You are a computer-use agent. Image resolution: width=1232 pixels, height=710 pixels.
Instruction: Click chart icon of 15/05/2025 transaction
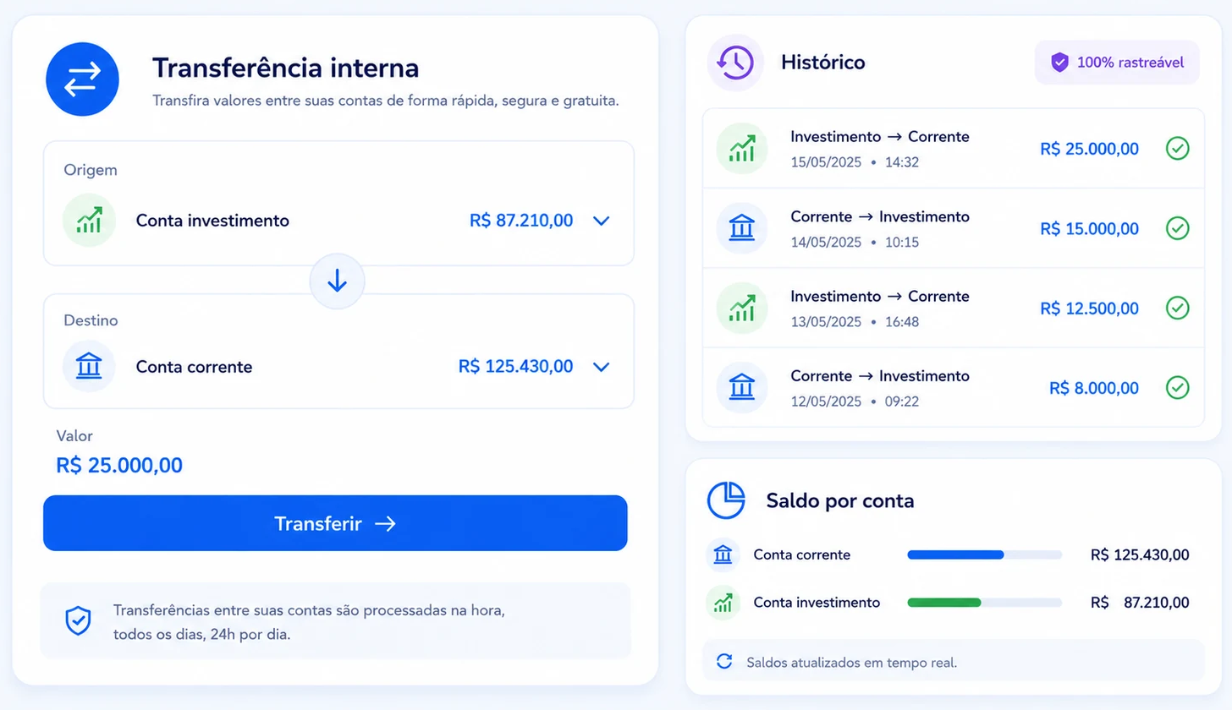[x=742, y=149]
